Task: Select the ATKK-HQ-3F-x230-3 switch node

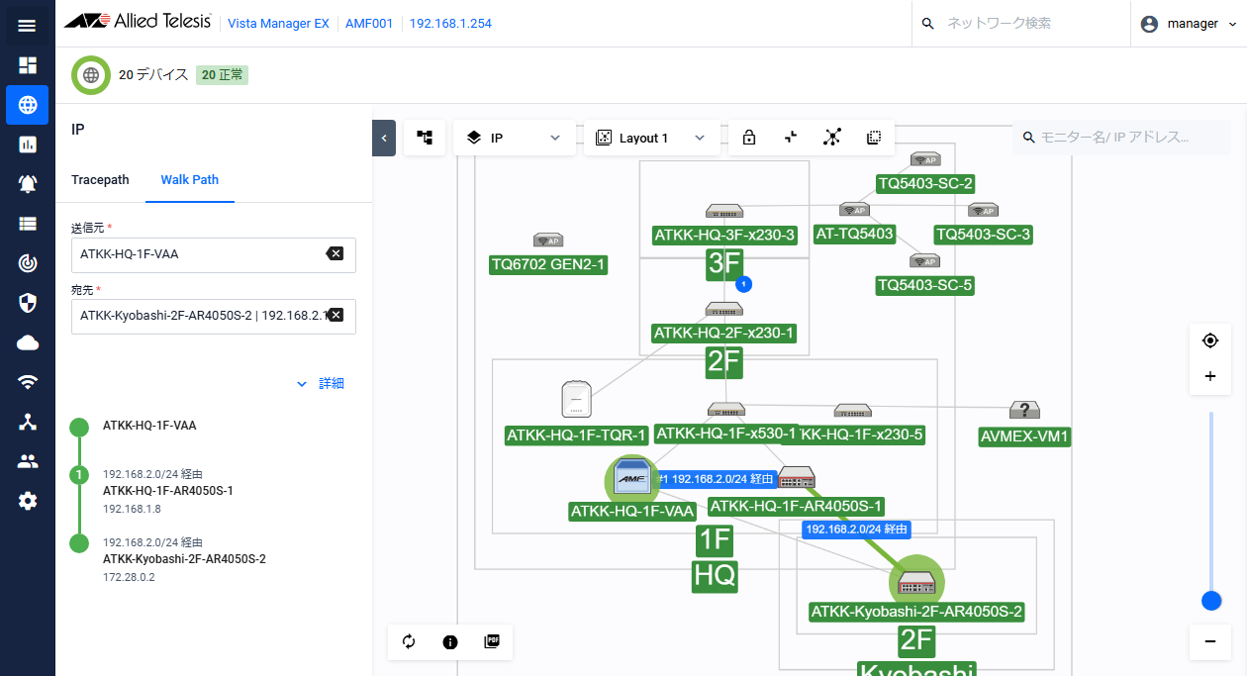Action: [x=724, y=211]
